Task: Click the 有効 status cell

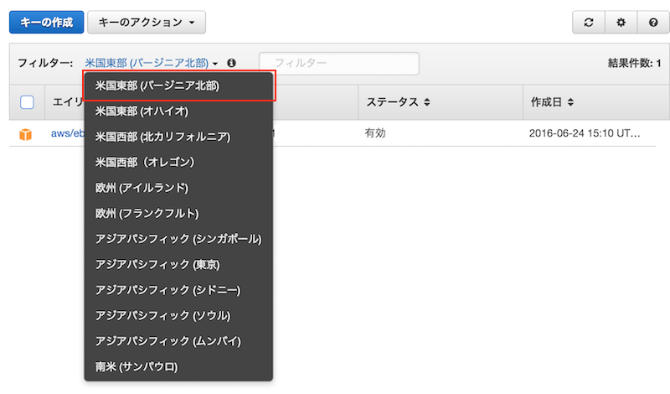Action: click(375, 133)
